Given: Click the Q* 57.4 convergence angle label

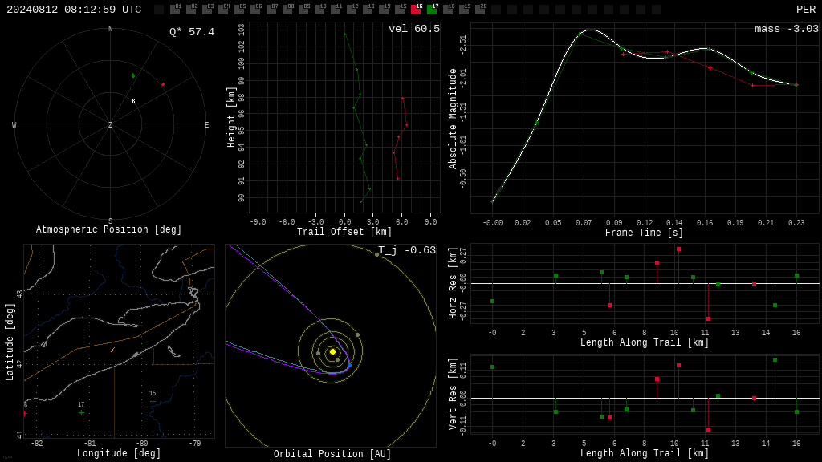Looking at the screenshot, I should [192, 32].
